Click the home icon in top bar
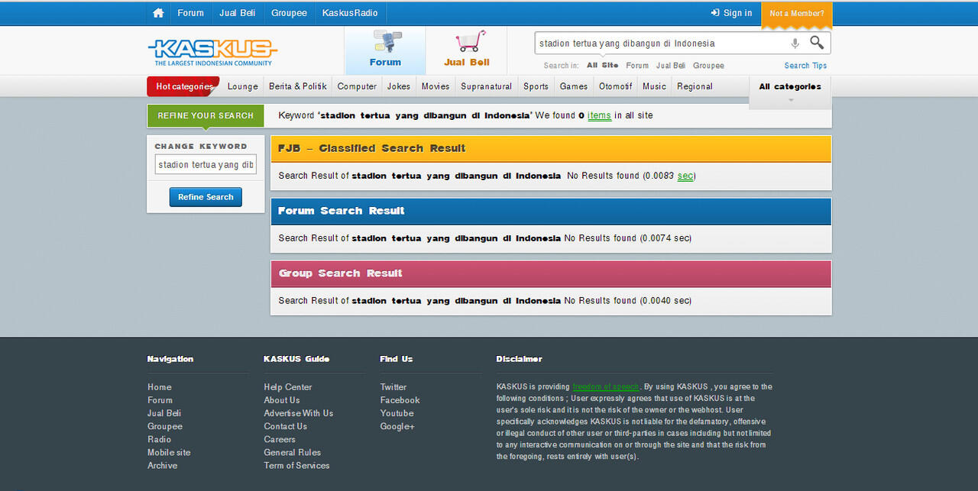Viewport: 978px width, 491px height. [158, 13]
